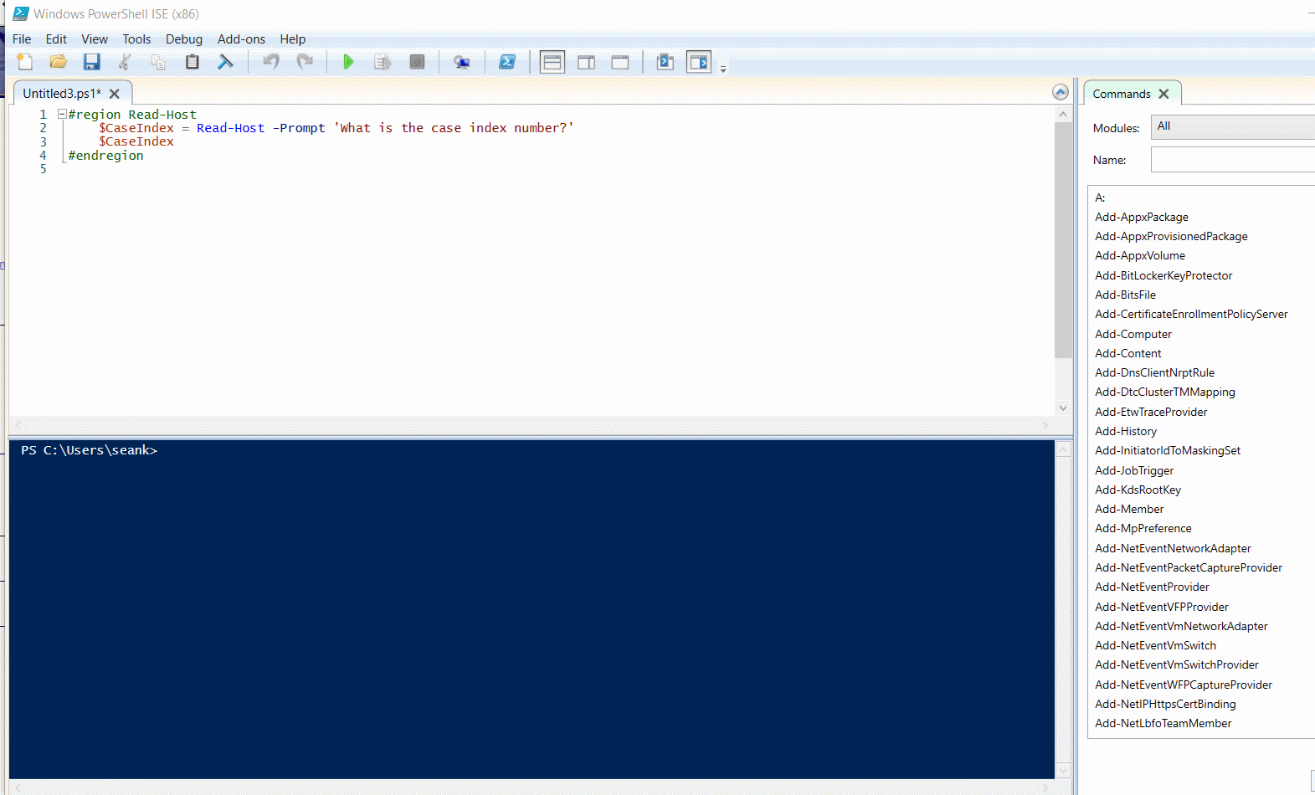Collapse the Read-Host region fold marker
The image size is (1315, 795).
click(62, 114)
